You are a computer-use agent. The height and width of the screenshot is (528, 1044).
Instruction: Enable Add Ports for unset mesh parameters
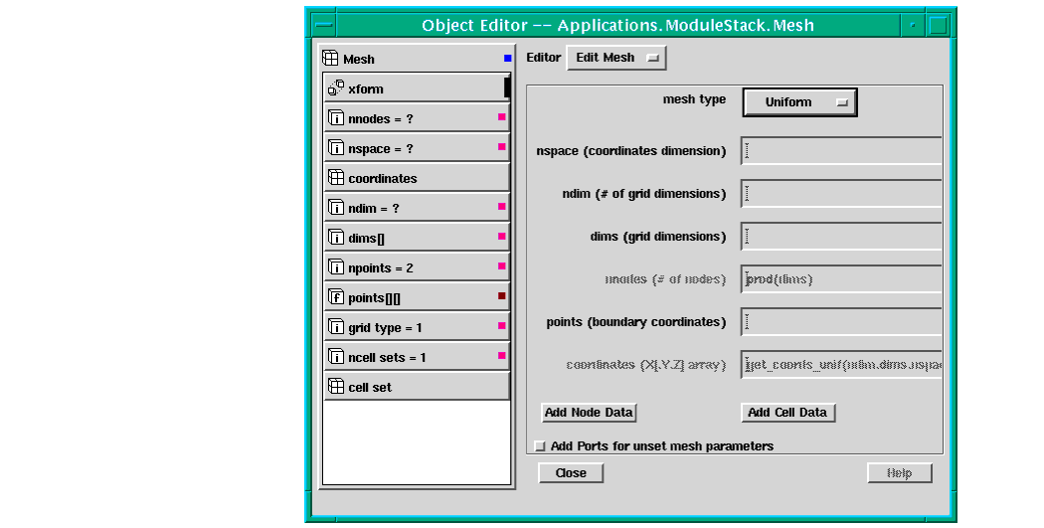pos(541,446)
